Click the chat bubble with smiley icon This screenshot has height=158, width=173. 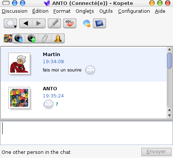click(86, 23)
